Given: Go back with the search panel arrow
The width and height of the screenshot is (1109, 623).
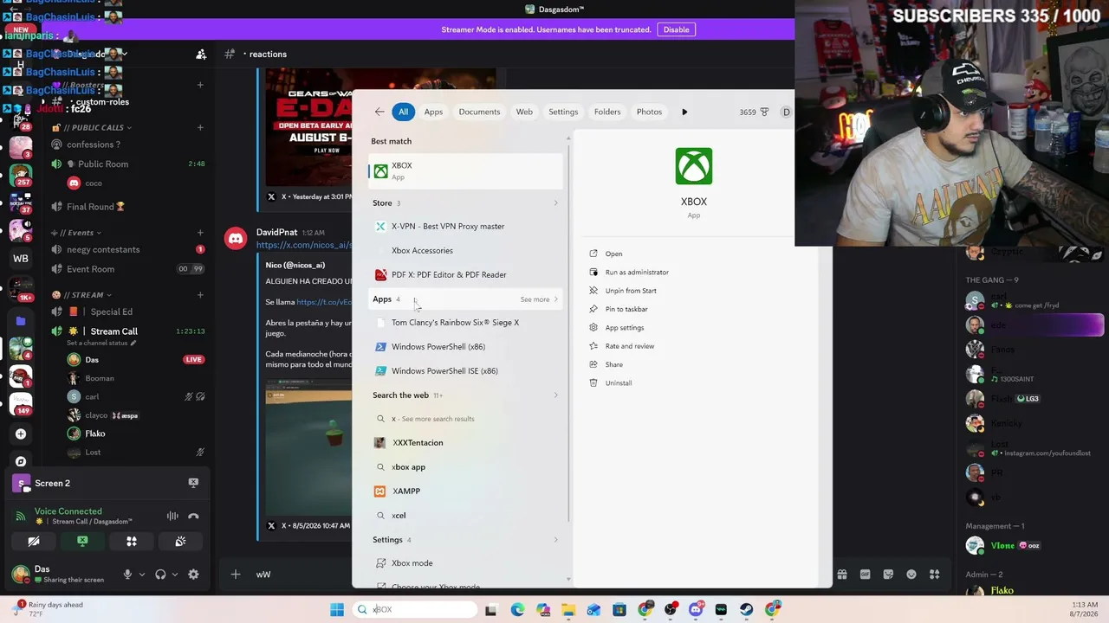Looking at the screenshot, I should click(x=379, y=112).
